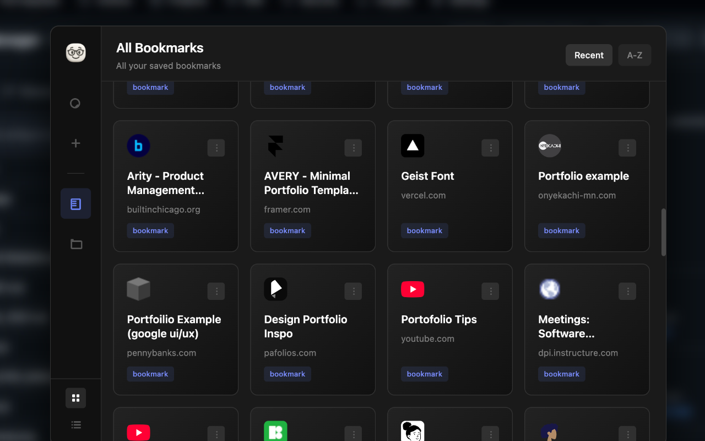
Task: Click the builtinchicago.org domain text
Action: pyautogui.click(x=164, y=209)
